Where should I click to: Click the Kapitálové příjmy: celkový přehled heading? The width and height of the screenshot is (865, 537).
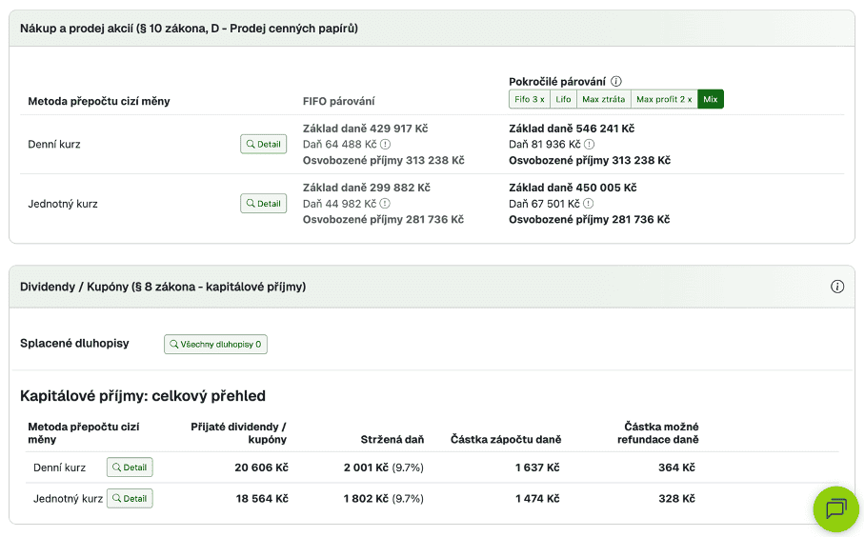click(x=143, y=396)
